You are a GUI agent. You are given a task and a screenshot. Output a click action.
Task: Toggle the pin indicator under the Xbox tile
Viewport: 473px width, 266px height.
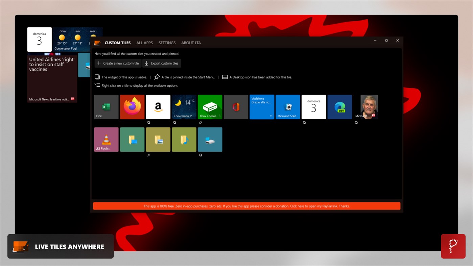coord(201,122)
